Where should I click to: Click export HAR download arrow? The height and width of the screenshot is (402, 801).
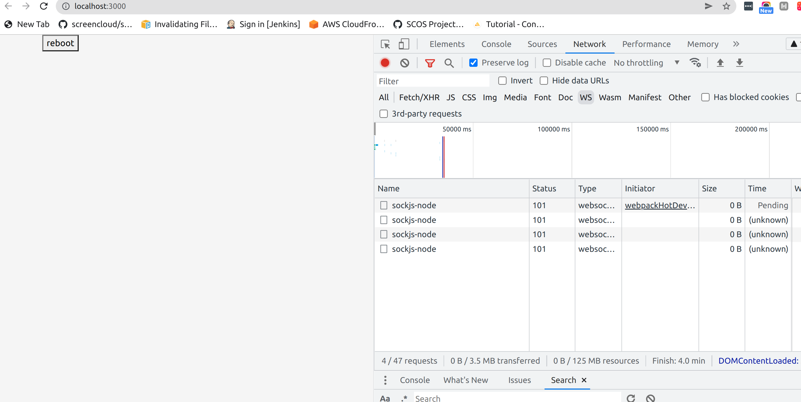click(739, 63)
